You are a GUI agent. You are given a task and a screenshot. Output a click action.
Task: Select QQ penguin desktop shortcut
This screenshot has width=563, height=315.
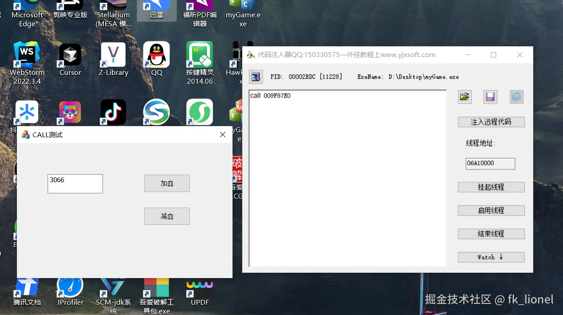[x=156, y=59]
